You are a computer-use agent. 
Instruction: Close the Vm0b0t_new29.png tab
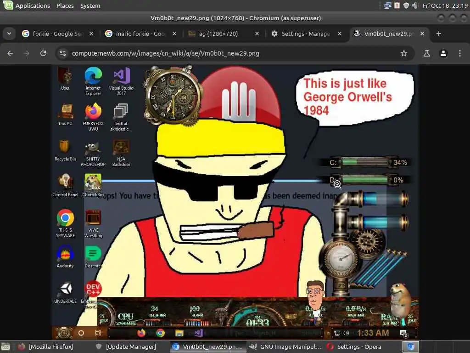[422, 34]
